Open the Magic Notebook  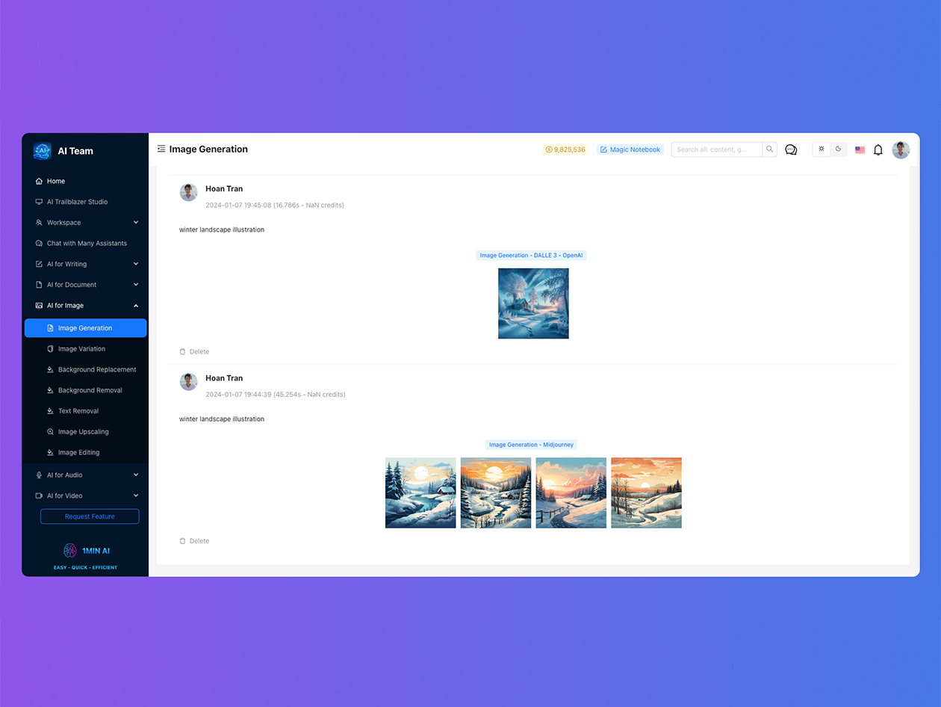[x=630, y=149]
